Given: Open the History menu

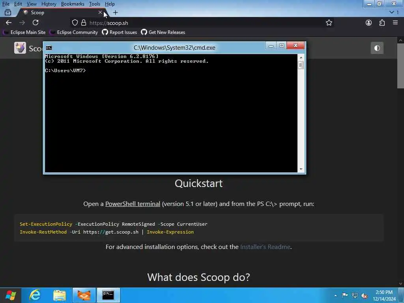Looking at the screenshot, I should point(49,4).
